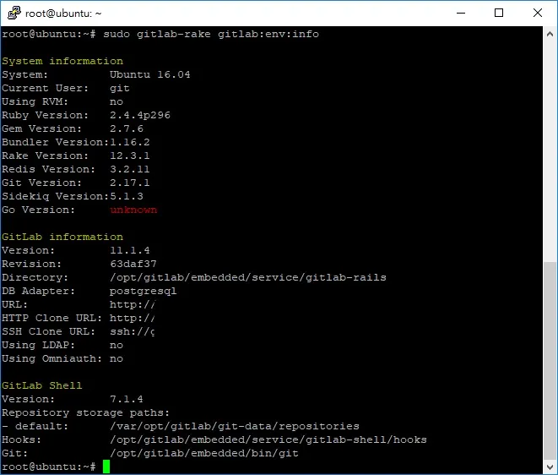
Task: Click the red 'unknown' Go version
Action: (x=133, y=210)
